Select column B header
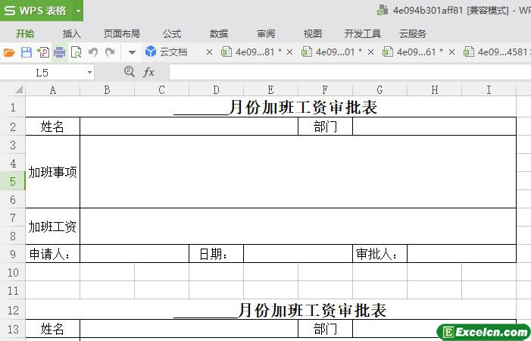 107,89
